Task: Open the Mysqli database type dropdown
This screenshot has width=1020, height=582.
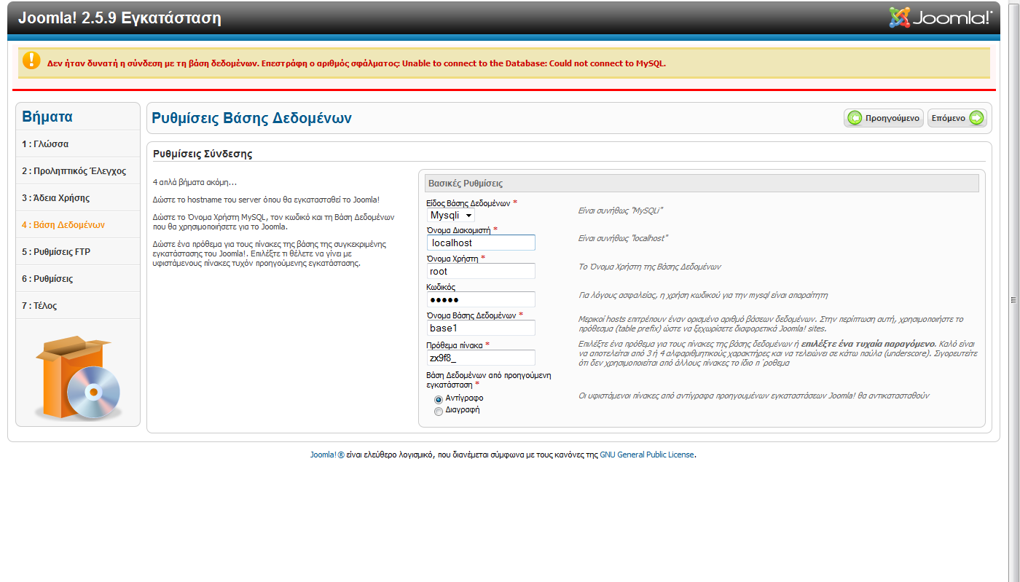Action: click(x=451, y=216)
